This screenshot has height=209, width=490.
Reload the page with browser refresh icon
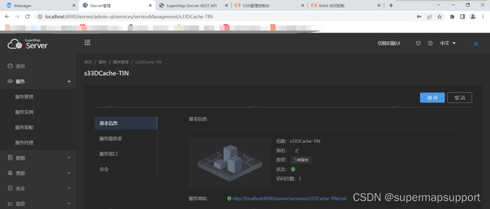27,16
